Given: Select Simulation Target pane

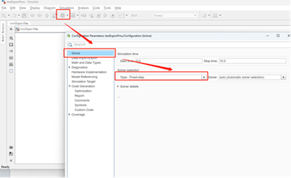Looking at the screenshot, I should (83, 82).
